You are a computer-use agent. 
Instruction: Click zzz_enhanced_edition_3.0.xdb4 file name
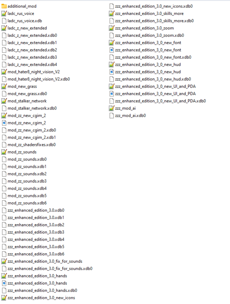pyautogui.click(x=36, y=240)
